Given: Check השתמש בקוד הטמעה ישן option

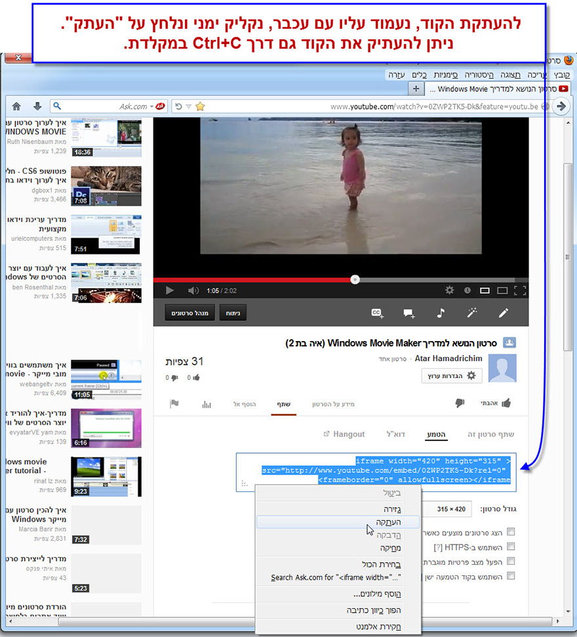Looking at the screenshot, I should coord(511,575).
